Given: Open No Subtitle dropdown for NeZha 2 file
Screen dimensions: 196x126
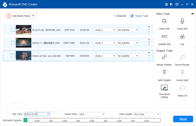Looking at the screenshot, I should coord(128,43).
